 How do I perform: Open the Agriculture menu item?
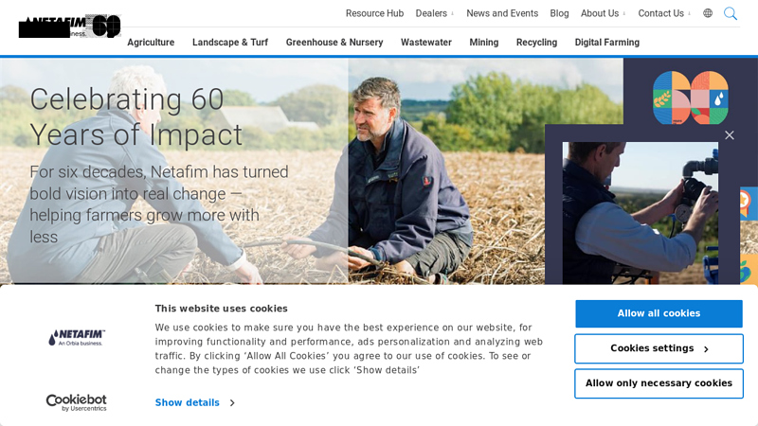(x=151, y=43)
